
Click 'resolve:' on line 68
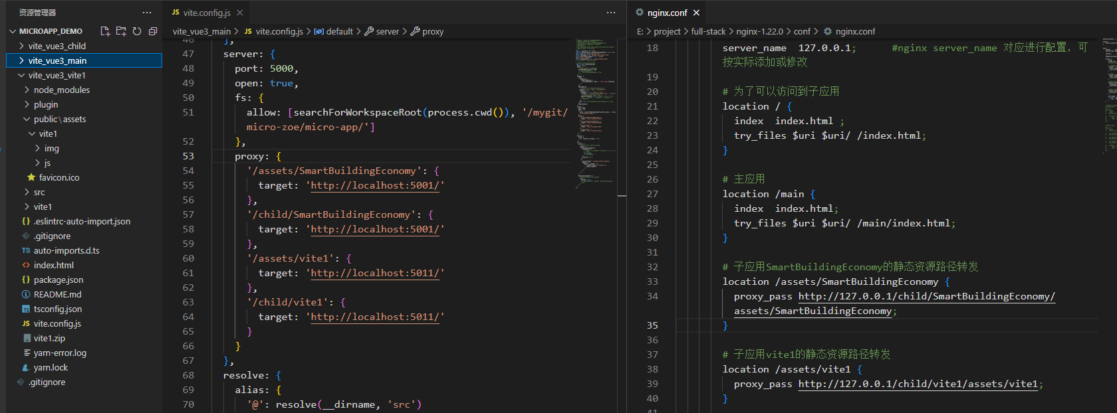[246, 375]
